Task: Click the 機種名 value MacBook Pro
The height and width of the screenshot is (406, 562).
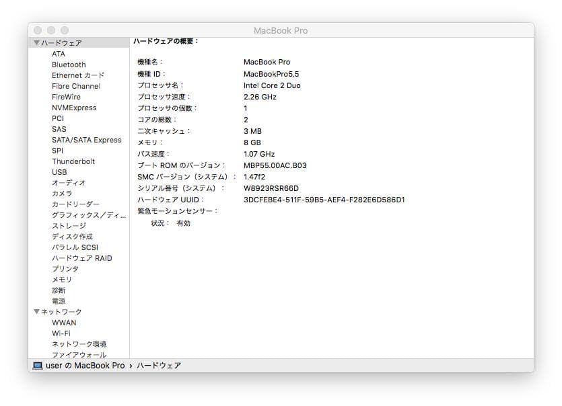Action: (x=267, y=62)
